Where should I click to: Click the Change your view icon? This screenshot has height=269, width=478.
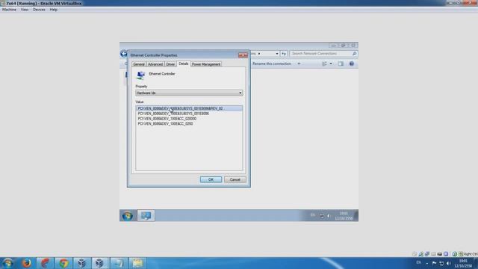coord(324,64)
